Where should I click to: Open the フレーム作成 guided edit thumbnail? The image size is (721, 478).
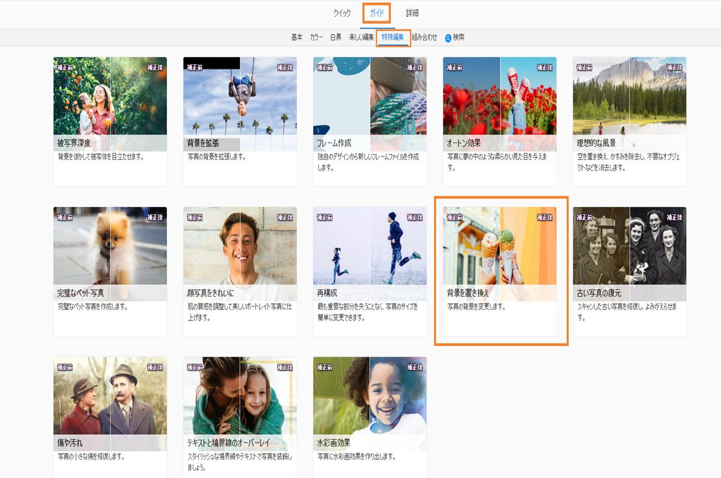(370, 104)
